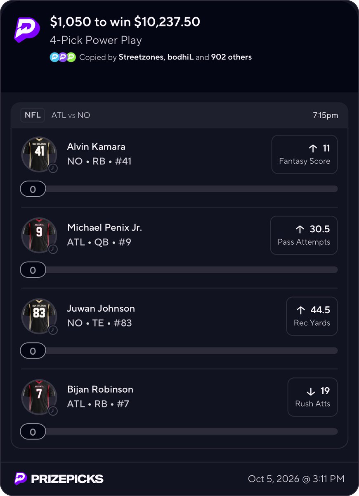Click the clock icon on Juwan Johnson's avatar
The height and width of the screenshot is (496, 359).
click(x=53, y=330)
